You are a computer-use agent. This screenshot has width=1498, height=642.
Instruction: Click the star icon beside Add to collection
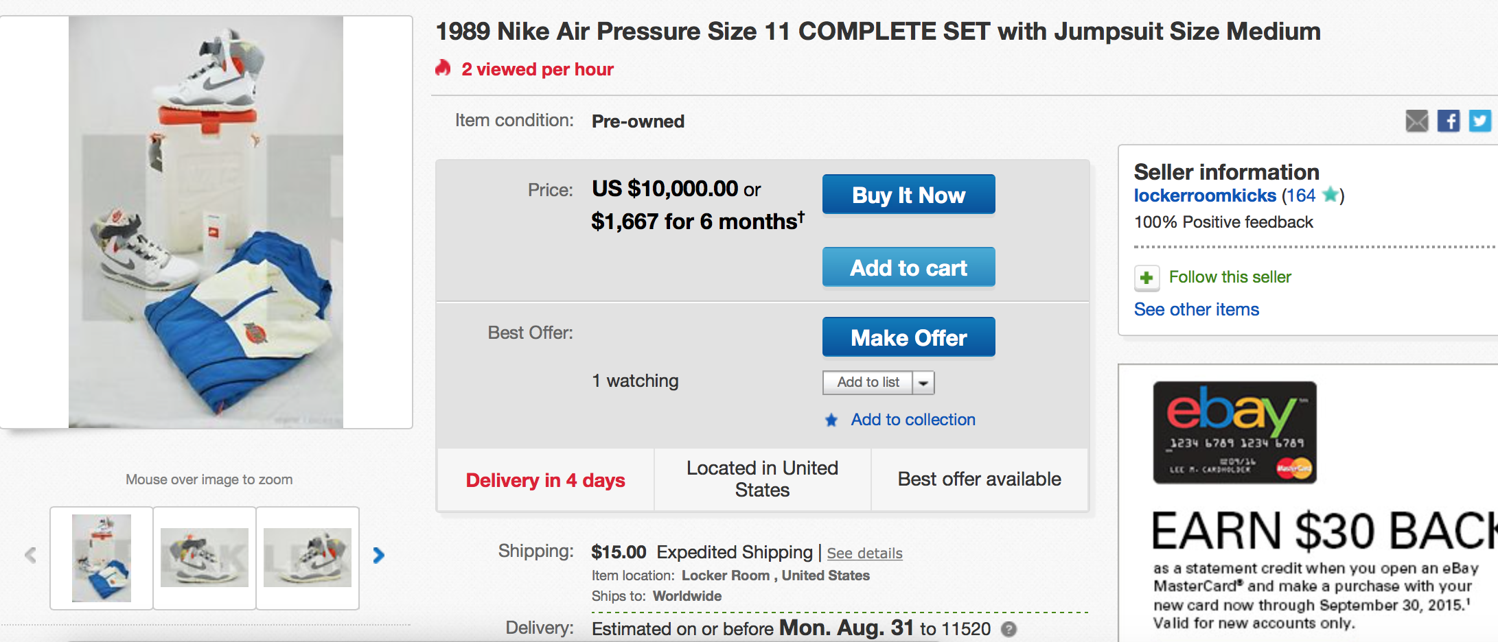point(831,420)
